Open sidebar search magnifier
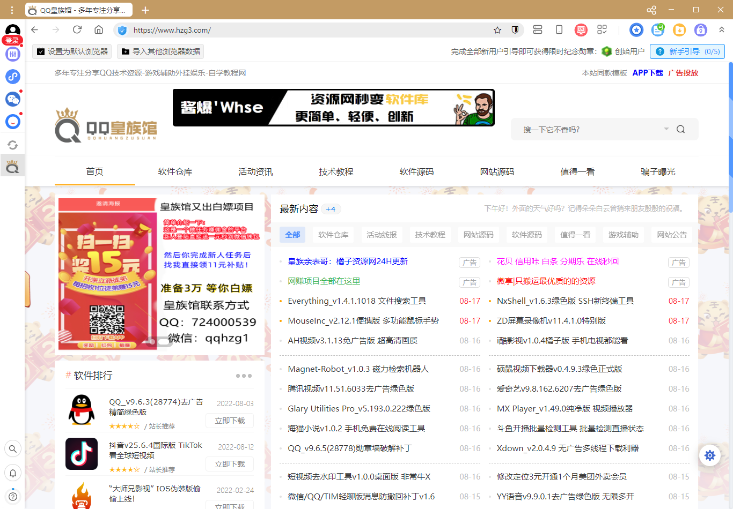 point(13,449)
